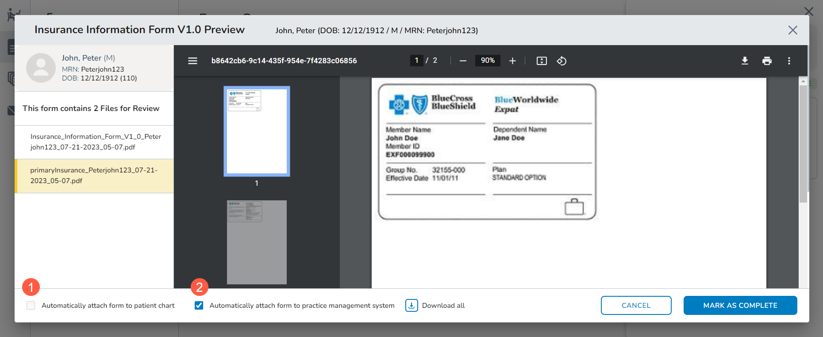Close the Insurance Information Form preview dialog
Viewport: 823px width, 337px height.
(x=792, y=30)
